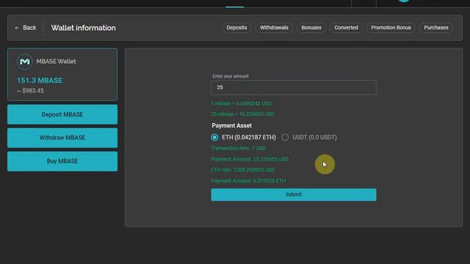Click the Transaction fees line
Image resolution: width=470 pixels, height=264 pixels.
tap(238, 148)
